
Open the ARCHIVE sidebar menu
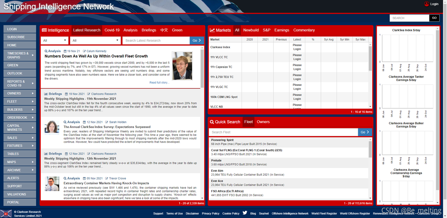pos(20,170)
